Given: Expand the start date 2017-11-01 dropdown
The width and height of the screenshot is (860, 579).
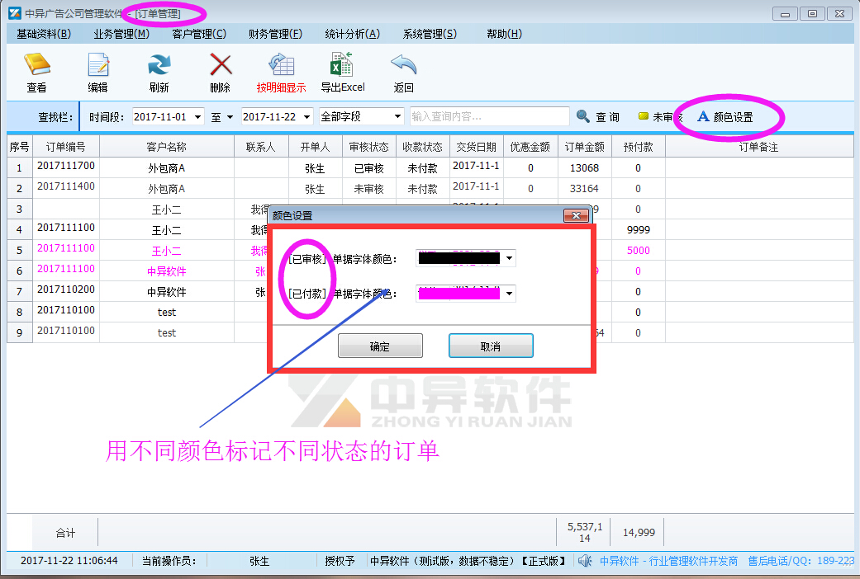Looking at the screenshot, I should 197,116.
